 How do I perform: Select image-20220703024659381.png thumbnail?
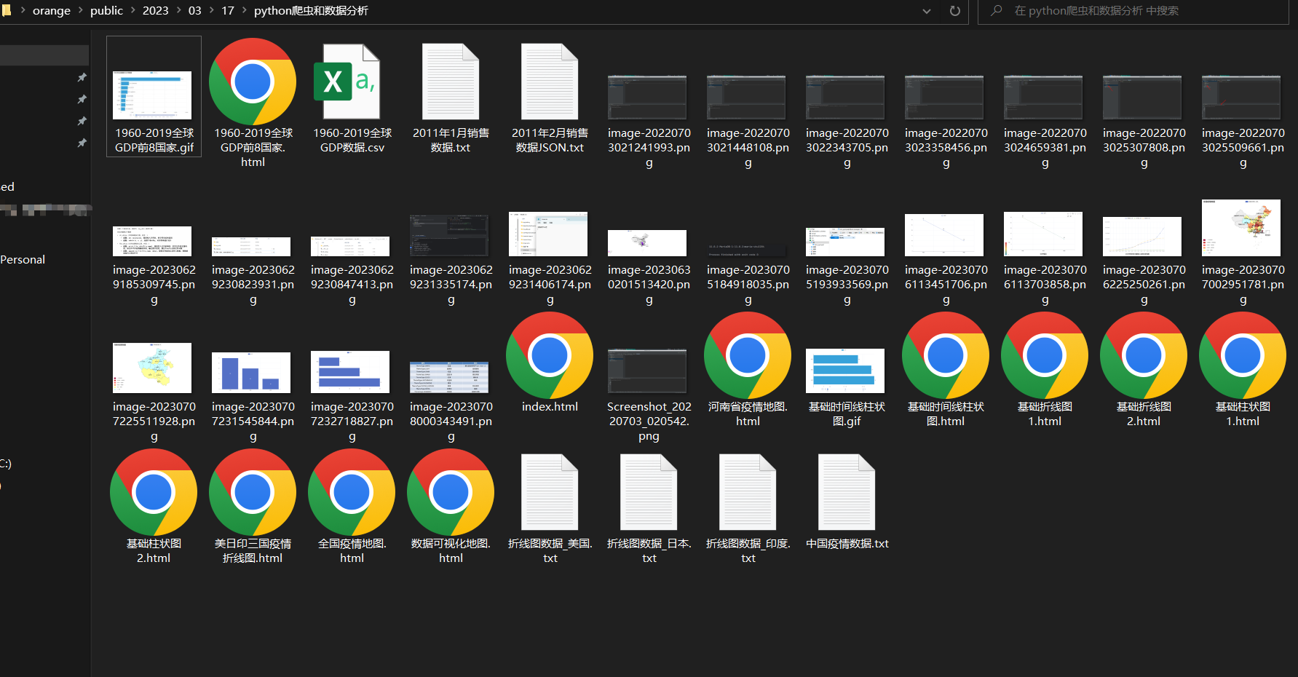coord(1043,97)
